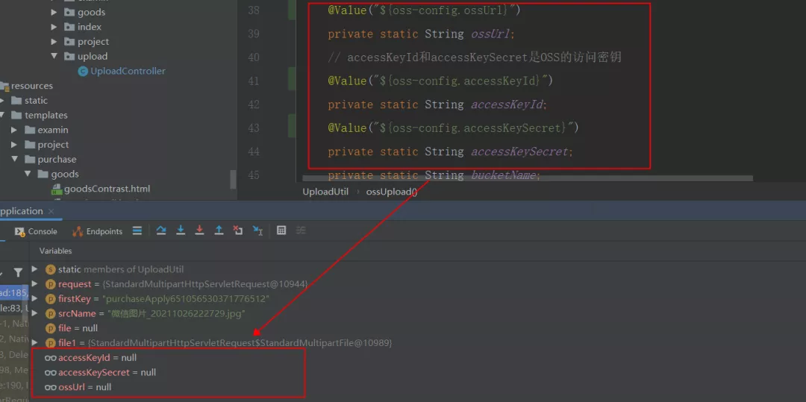The width and height of the screenshot is (806, 402).
Task: Click the accessKeySecret field declaration in code
Action: [x=520, y=152]
